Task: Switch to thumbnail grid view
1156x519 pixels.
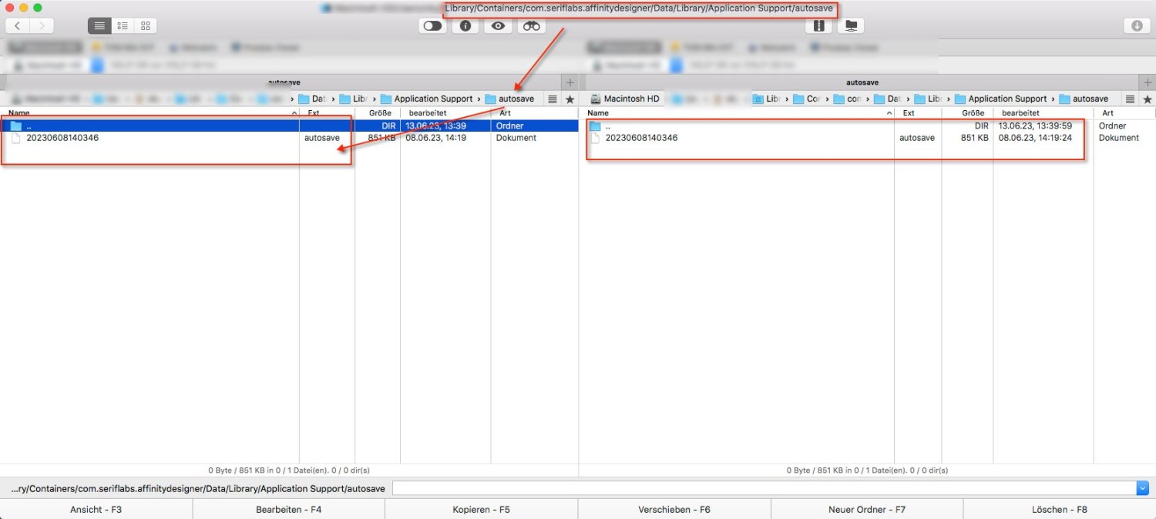Action: (x=145, y=25)
